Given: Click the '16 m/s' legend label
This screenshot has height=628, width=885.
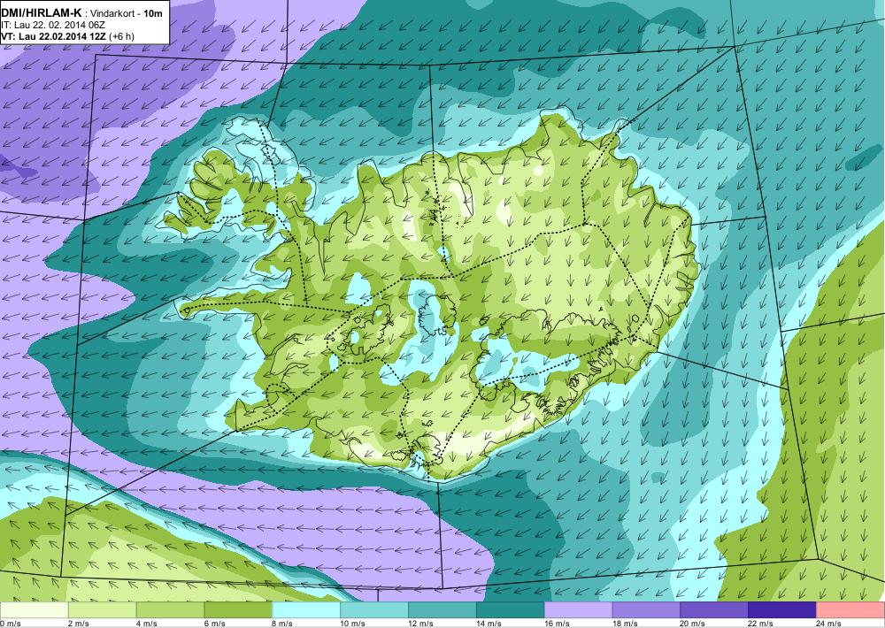Looking at the screenshot, I should coord(557,624).
